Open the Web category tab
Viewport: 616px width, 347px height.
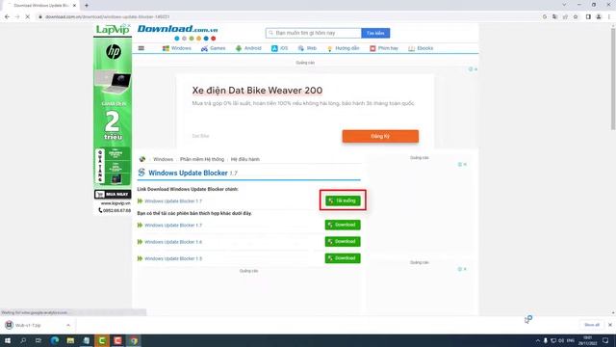point(307,48)
